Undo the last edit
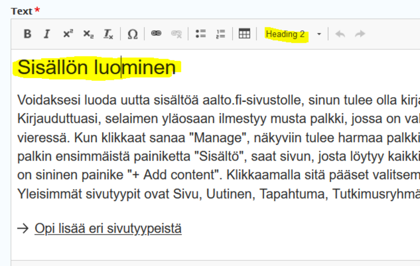420x266 pixels. (340, 34)
